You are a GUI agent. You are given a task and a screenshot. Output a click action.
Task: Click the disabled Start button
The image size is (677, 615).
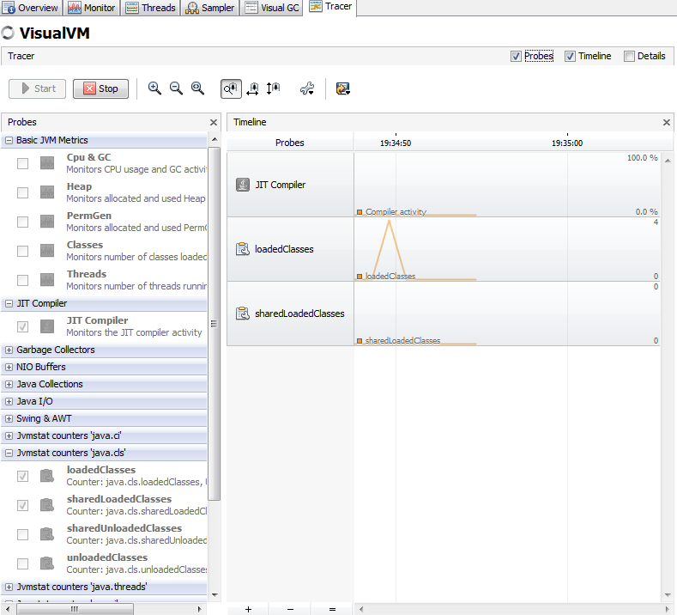(37, 88)
